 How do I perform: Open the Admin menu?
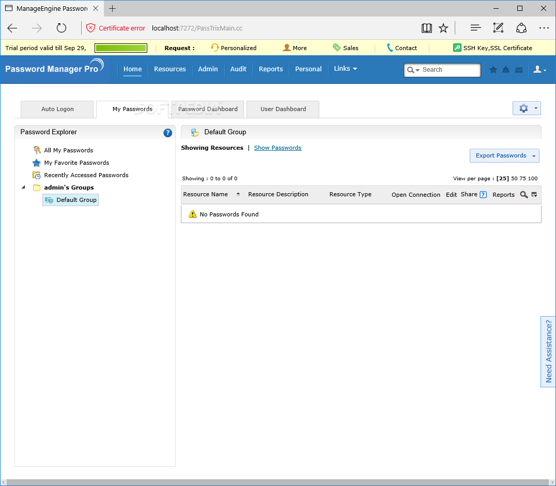pos(208,69)
